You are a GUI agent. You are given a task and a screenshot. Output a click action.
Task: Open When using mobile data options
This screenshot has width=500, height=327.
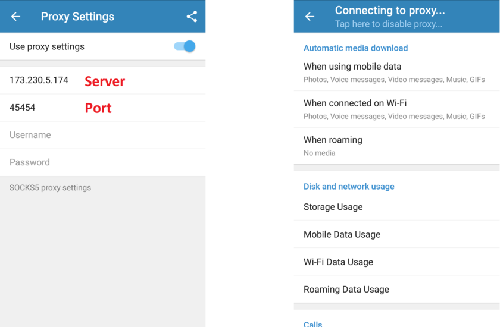[x=396, y=73]
